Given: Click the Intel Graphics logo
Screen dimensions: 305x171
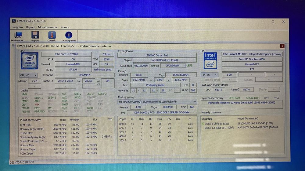Looking at the screenshot, I should (x=210, y=61).
